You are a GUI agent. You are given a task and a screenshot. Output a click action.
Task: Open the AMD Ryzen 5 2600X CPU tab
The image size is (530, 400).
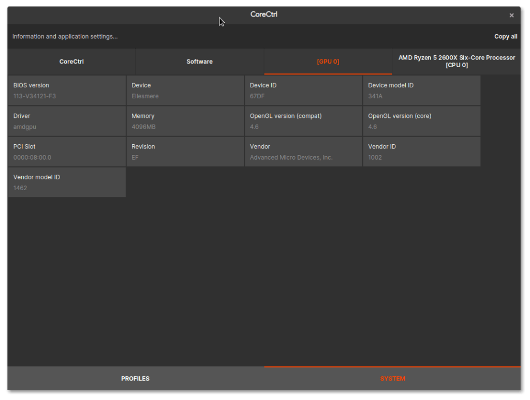click(x=457, y=61)
